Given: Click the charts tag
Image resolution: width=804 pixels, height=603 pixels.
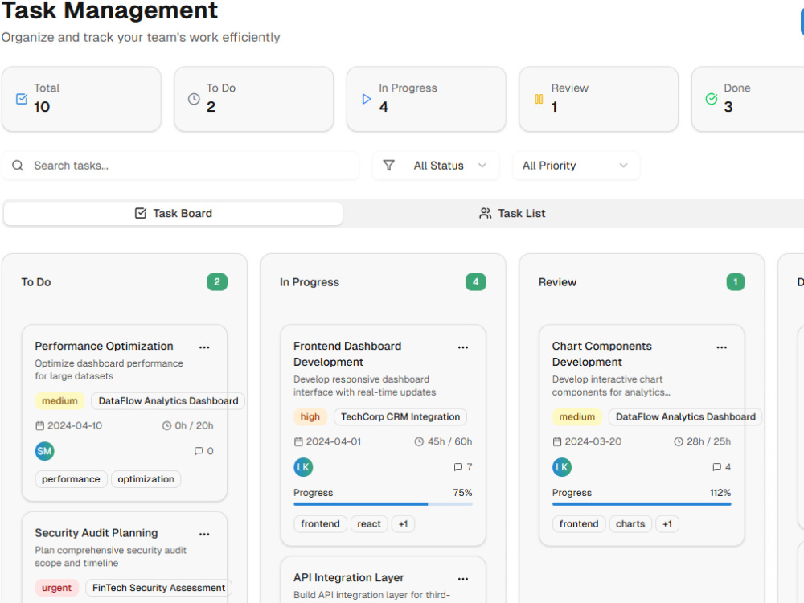Looking at the screenshot, I should click(630, 524).
